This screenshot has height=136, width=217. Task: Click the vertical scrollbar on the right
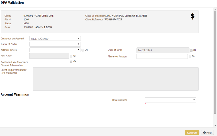[215, 62]
